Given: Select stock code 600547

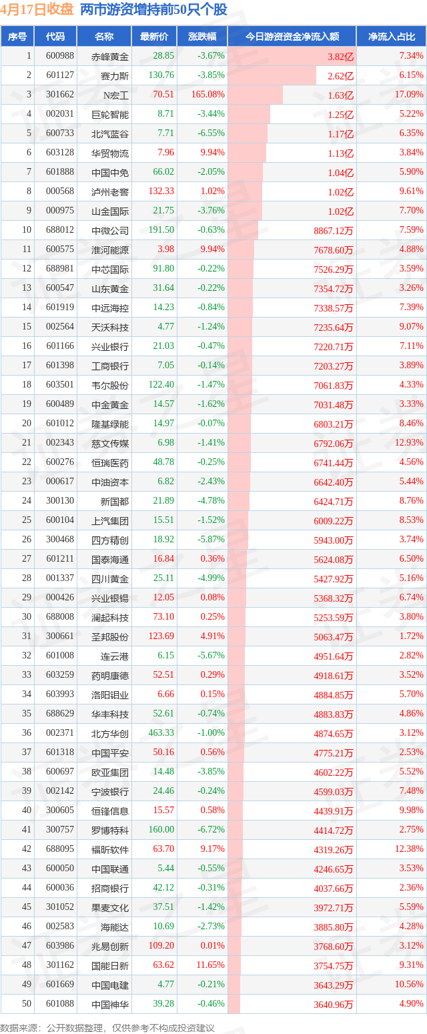Looking at the screenshot, I should click(60, 288).
